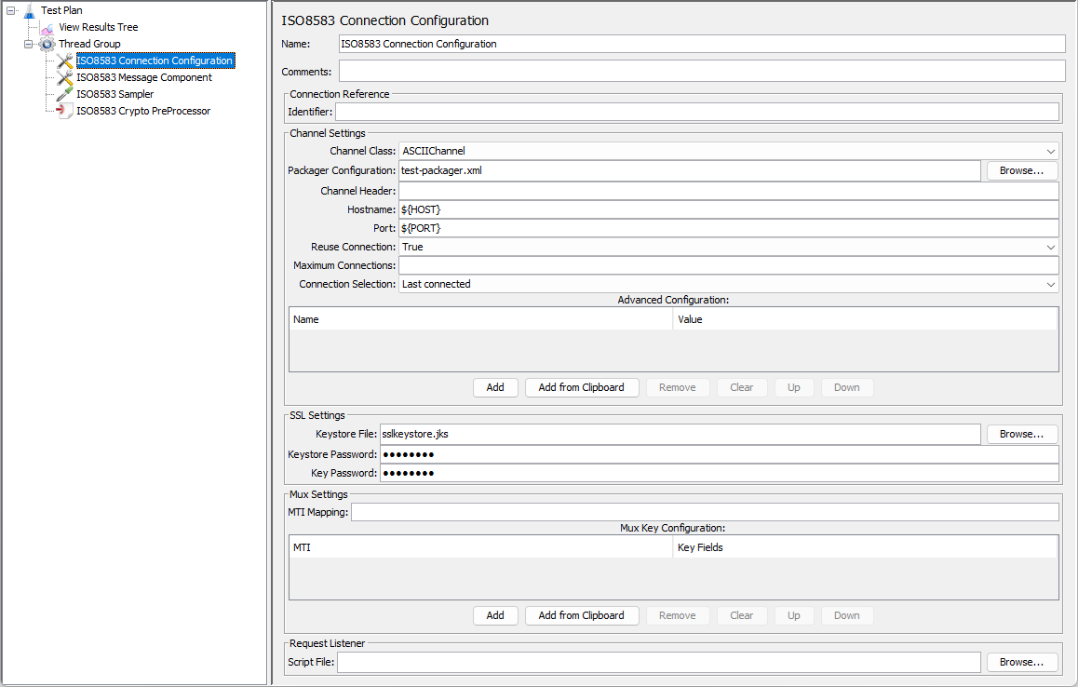Focus the Identifier input field
Viewport: 1078px width, 687px height.
[x=697, y=112]
